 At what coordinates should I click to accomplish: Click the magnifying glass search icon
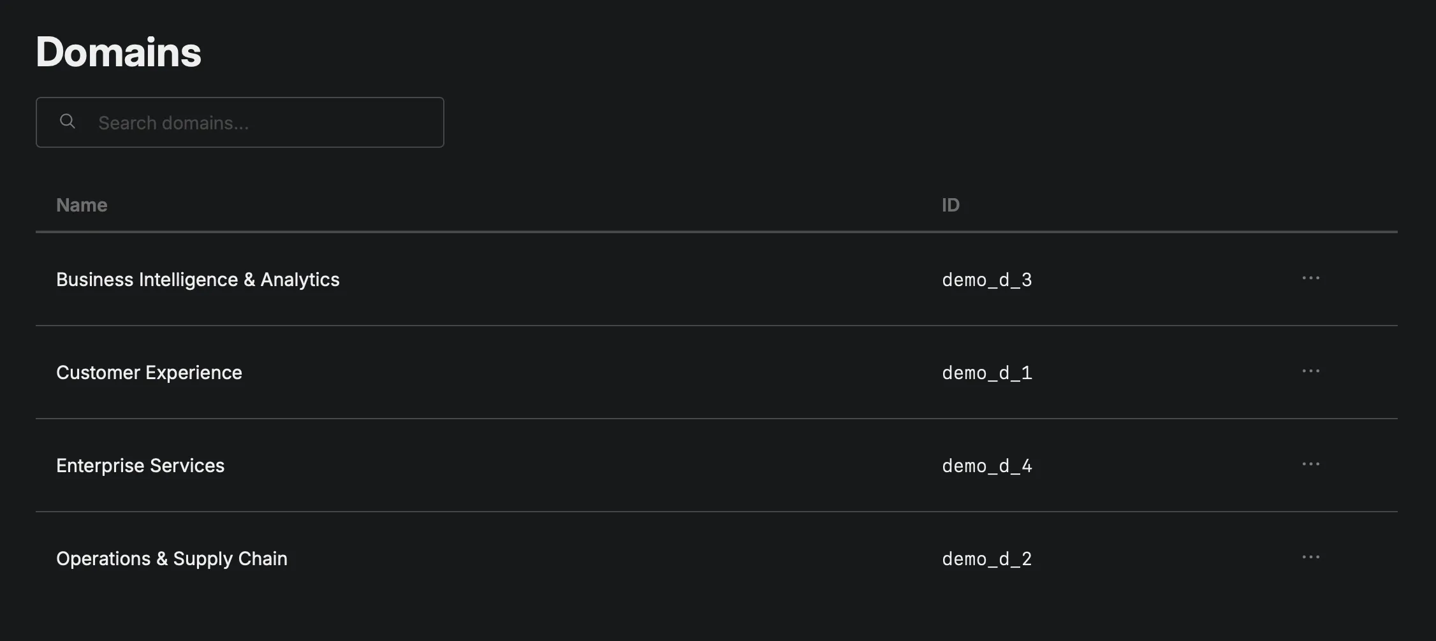pos(68,121)
